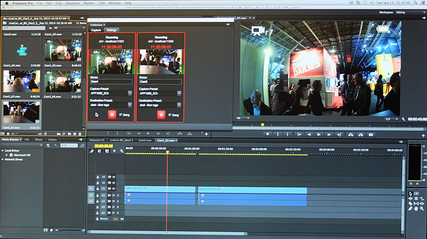
Task: Click the Program monitor playhead marker
Action: coord(262,125)
